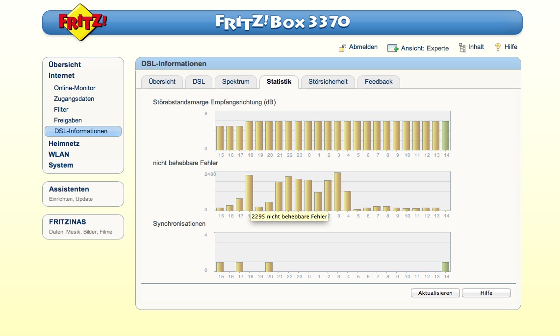
Task: Switch to the Übersicht tab
Action: tap(162, 82)
